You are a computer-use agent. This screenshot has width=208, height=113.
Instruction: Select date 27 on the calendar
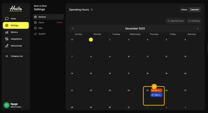point(185,90)
